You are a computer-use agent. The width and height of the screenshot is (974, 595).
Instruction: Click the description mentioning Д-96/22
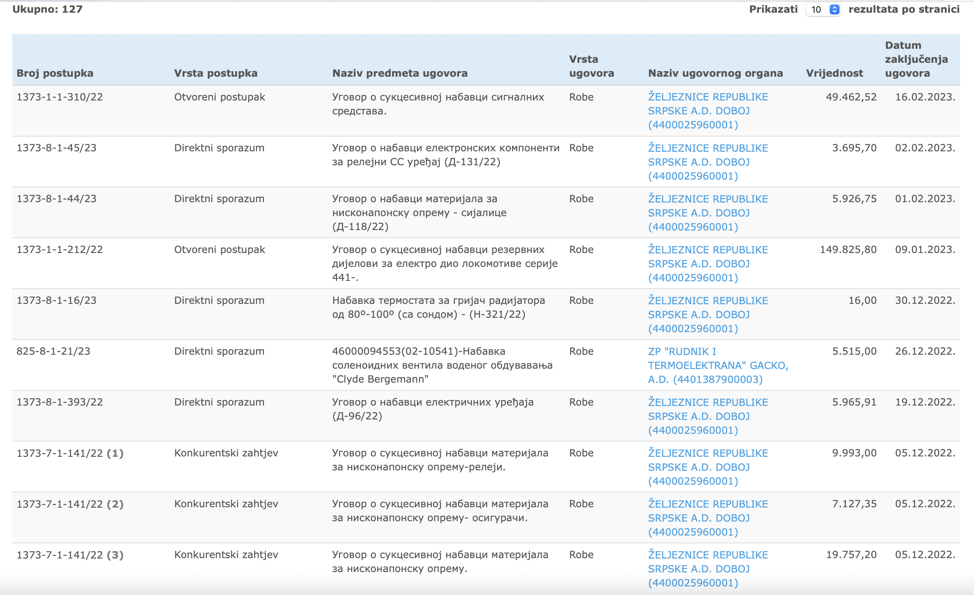point(432,409)
